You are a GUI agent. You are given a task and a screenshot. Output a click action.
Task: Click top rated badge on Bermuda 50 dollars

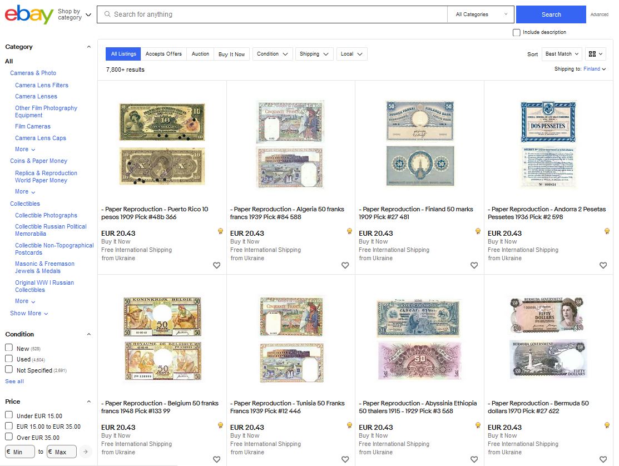(x=607, y=425)
